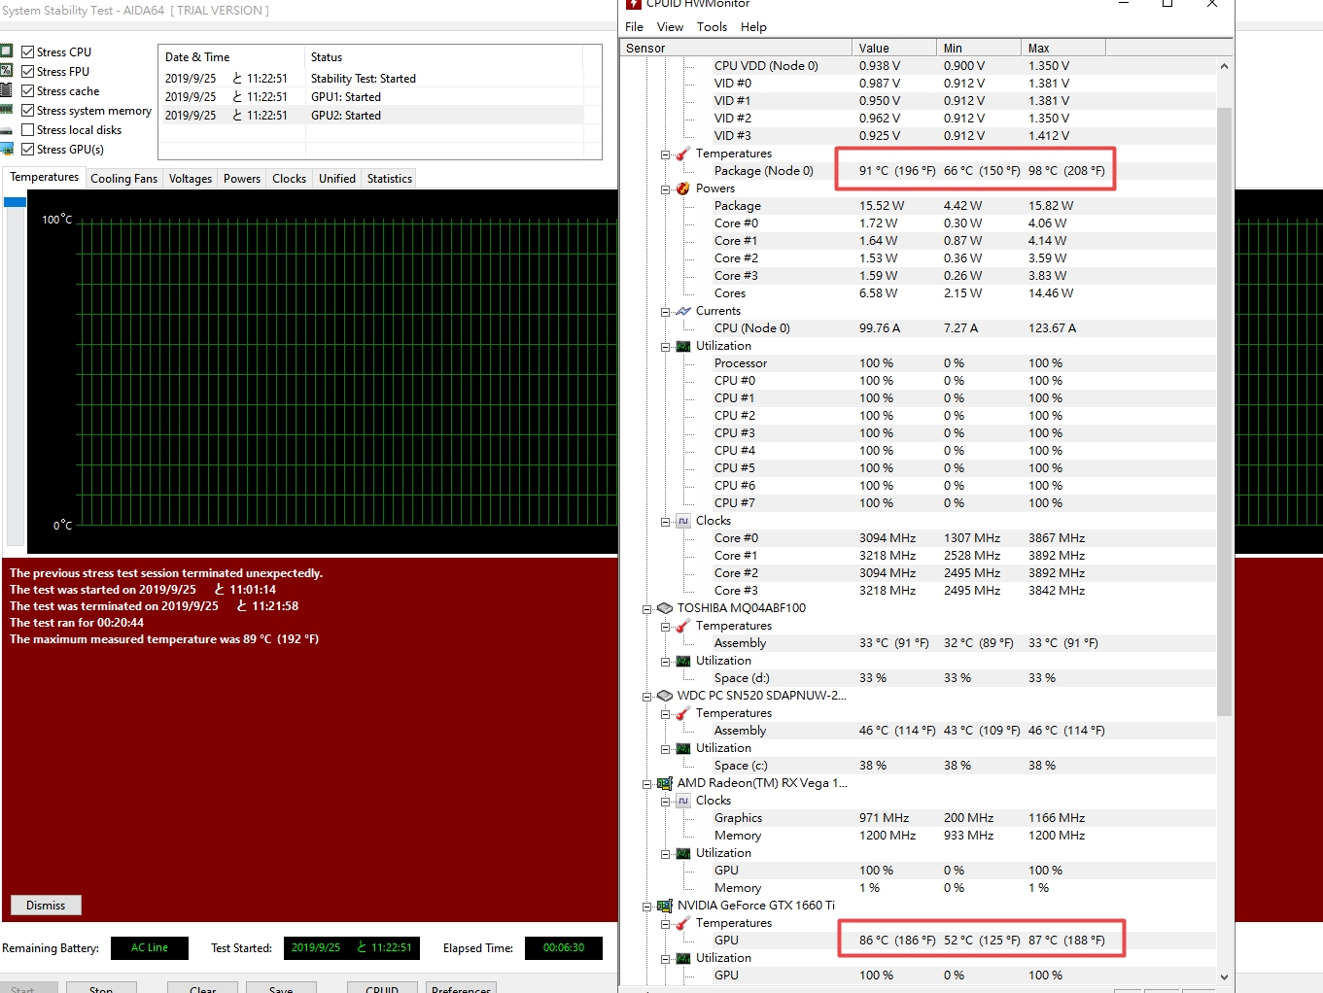Click the AMD Radeon RX Vega graphics card icon
This screenshot has height=993, width=1323.
665,783
